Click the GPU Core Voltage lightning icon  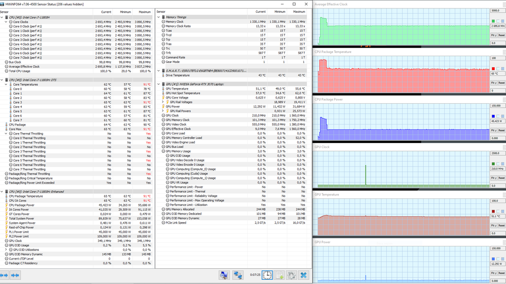point(163,98)
